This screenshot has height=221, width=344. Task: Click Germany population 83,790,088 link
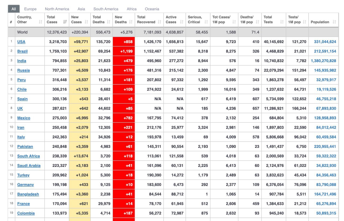point(326,185)
